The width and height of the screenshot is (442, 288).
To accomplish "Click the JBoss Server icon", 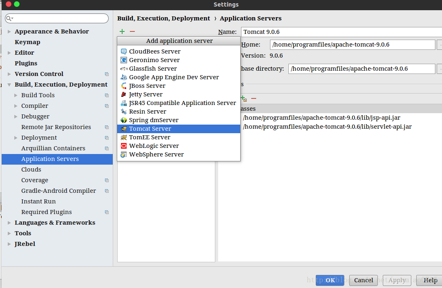I will pos(124,86).
